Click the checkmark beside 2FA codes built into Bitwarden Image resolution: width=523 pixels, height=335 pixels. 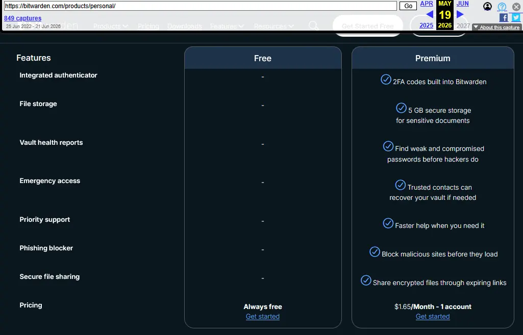[386, 80]
